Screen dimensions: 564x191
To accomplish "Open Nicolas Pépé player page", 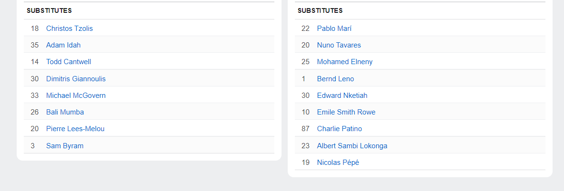I will point(338,162).
